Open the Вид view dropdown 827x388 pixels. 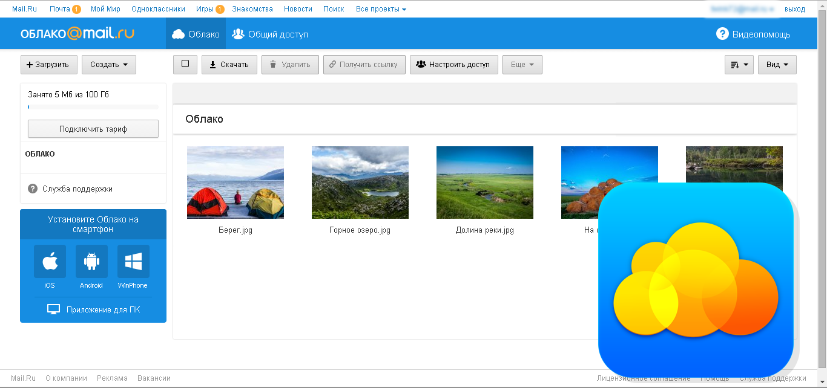pyautogui.click(x=777, y=65)
